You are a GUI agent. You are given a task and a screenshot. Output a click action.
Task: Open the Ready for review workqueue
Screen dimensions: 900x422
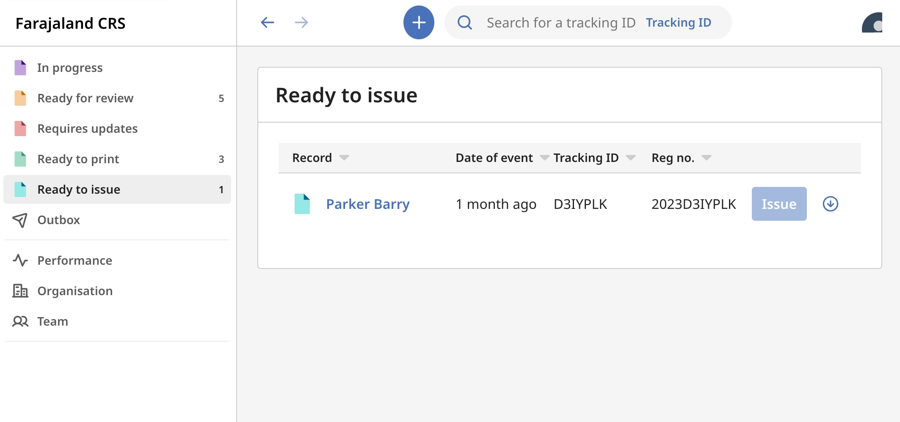(x=85, y=98)
